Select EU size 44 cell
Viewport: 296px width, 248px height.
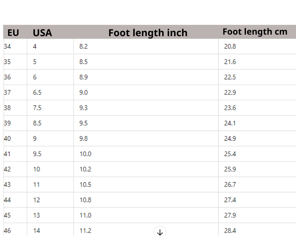click(15, 200)
